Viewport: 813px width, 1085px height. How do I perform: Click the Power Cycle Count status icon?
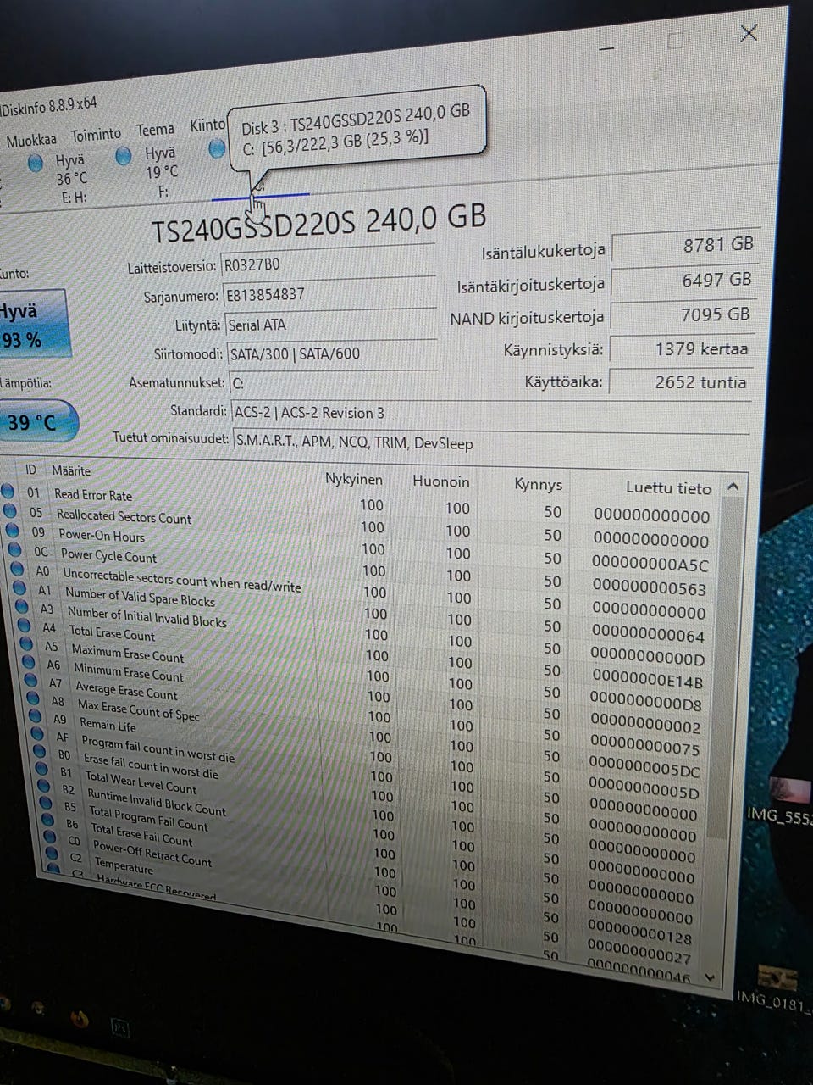coord(15,549)
